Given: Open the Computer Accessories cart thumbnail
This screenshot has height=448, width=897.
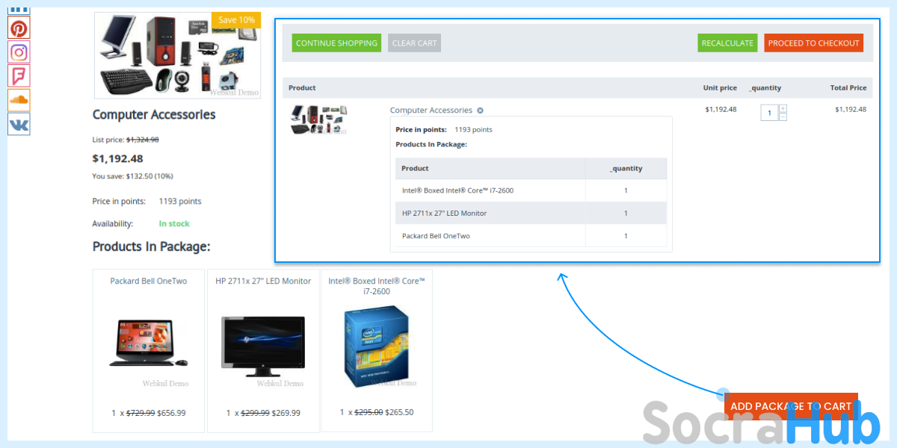Looking at the screenshot, I should pos(319,119).
